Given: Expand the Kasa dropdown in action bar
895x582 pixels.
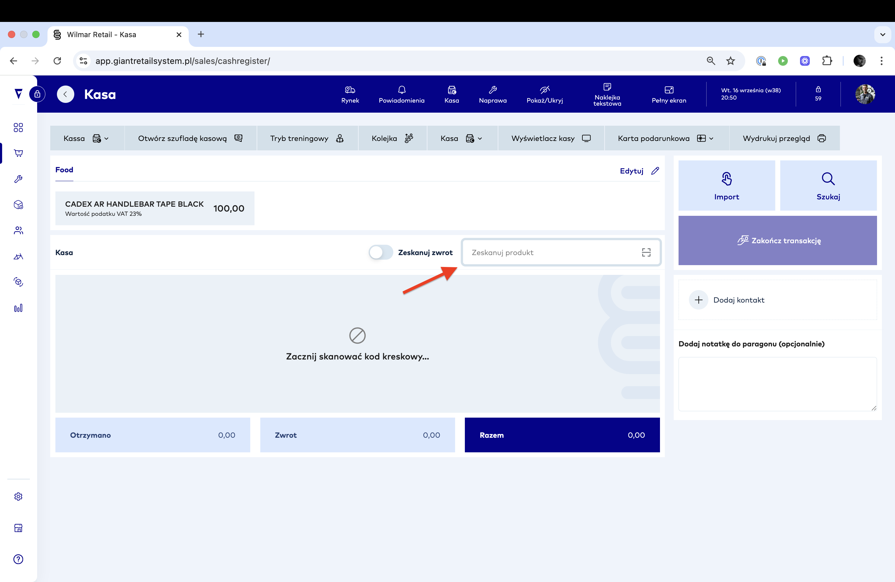Looking at the screenshot, I should pyautogui.click(x=462, y=138).
